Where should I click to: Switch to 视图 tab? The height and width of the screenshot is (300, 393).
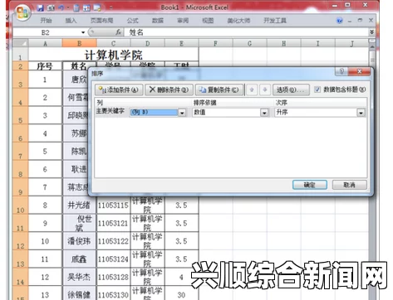pyautogui.click(x=208, y=21)
